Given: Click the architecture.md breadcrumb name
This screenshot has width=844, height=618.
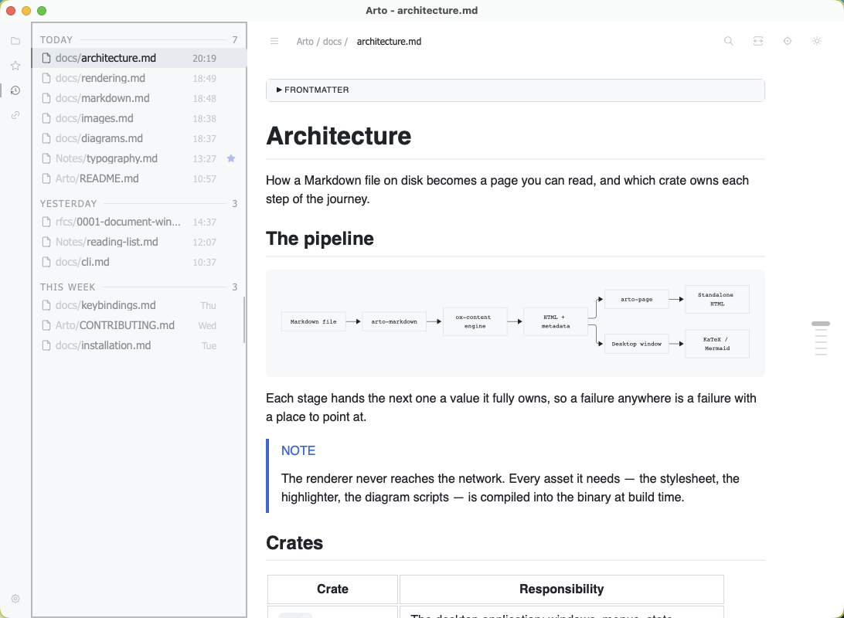Looking at the screenshot, I should [x=390, y=42].
